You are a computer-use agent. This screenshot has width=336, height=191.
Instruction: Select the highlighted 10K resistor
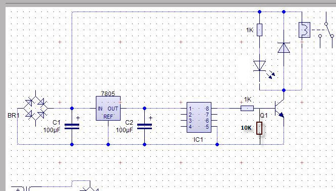259,128
